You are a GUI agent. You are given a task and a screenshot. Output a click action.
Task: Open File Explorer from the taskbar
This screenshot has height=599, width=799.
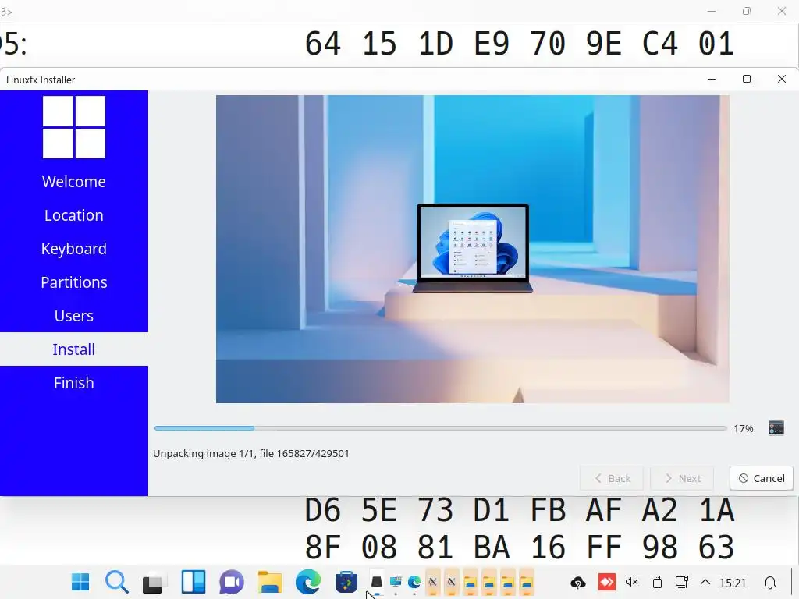[x=270, y=582]
